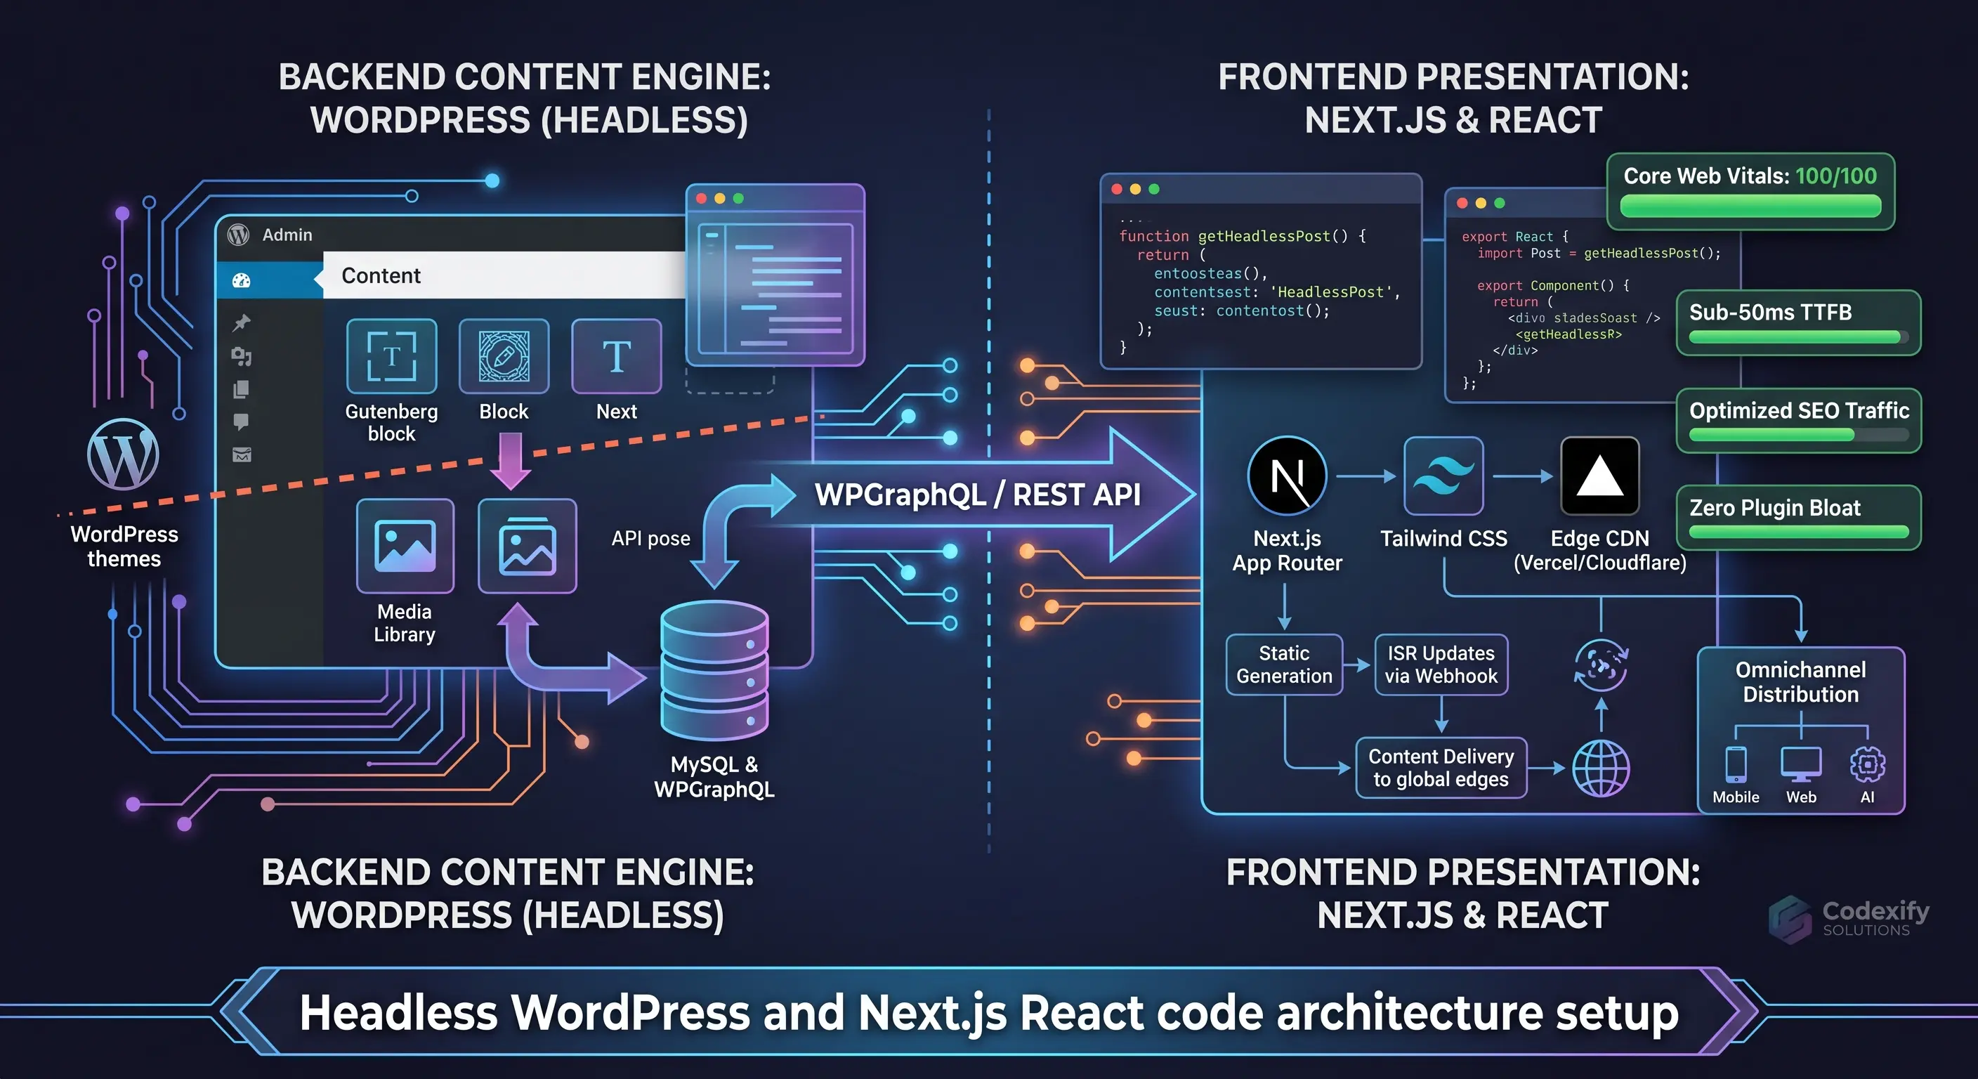This screenshot has height=1079, width=1978.
Task: Click the '100/100' score text
Action: pyautogui.click(x=1836, y=176)
